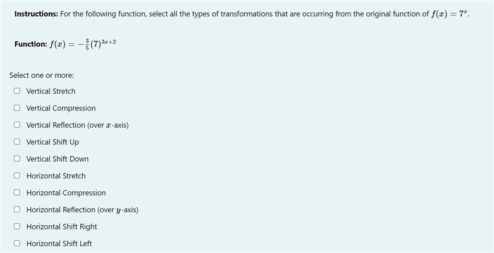Click the 'Horizontal Compression' label text

tap(66, 193)
